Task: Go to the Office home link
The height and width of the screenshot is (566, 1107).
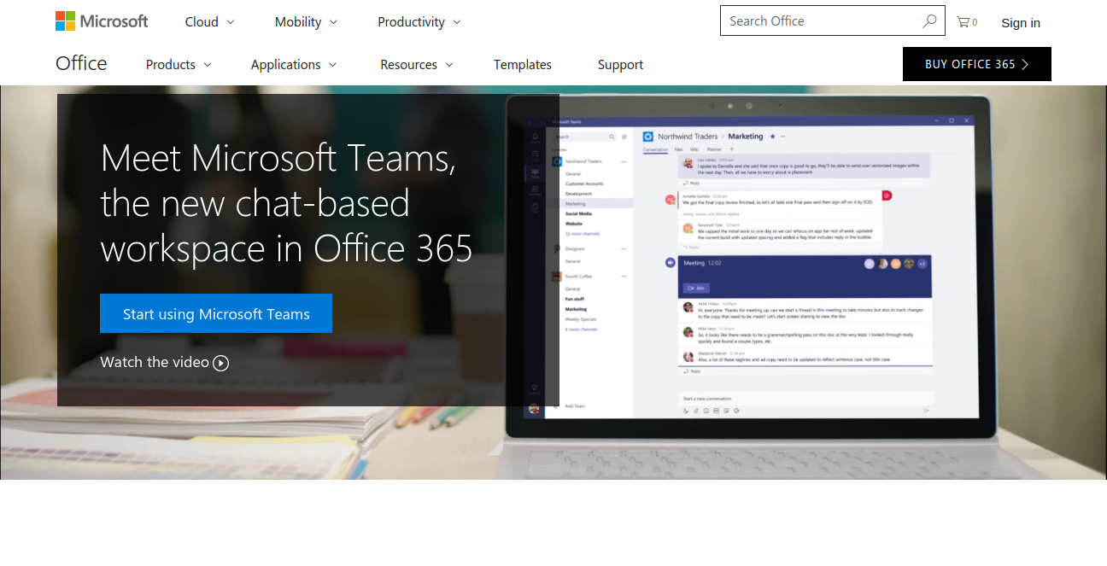Action: click(81, 64)
